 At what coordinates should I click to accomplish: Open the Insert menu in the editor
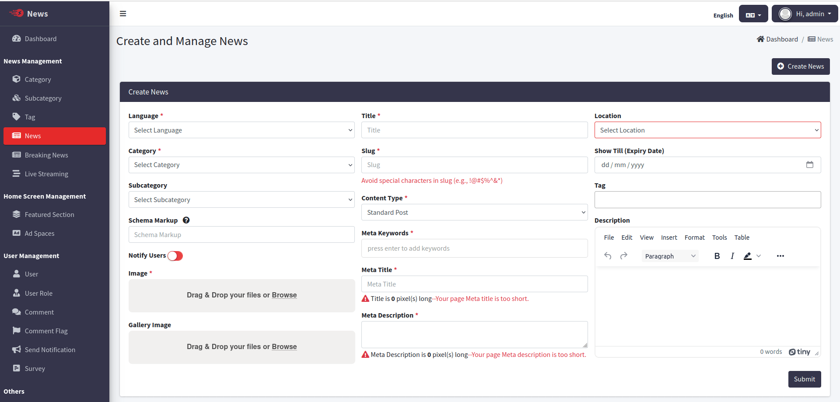tap(668, 238)
